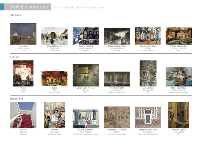Viewport: 204px width, 144px height.
Task: Click the artist name 'B Parker'
Action: click(117, 132)
